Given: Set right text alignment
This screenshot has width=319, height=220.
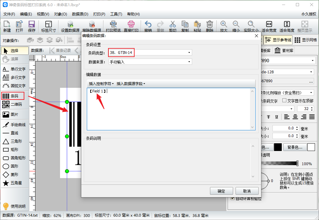Looking at the screenshot, I should coord(304,117).
